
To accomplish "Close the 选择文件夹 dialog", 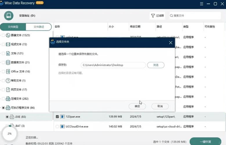I will [x=171, y=43].
